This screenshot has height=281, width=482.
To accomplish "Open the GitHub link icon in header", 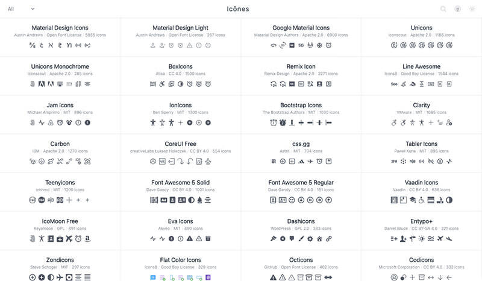I will [458, 9].
